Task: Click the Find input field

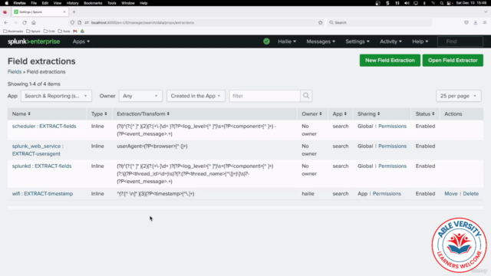Action: (x=460, y=41)
